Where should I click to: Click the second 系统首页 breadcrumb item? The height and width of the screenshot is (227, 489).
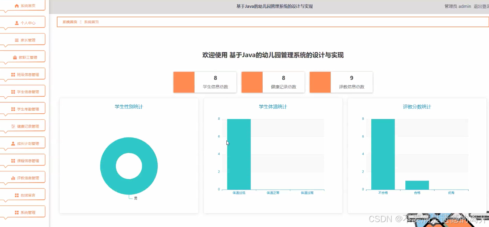click(x=91, y=22)
